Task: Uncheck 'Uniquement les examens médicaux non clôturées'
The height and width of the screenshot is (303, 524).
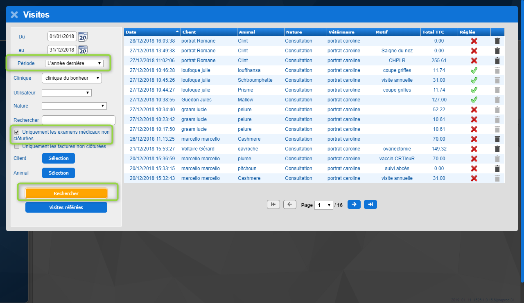Action: click(17, 132)
